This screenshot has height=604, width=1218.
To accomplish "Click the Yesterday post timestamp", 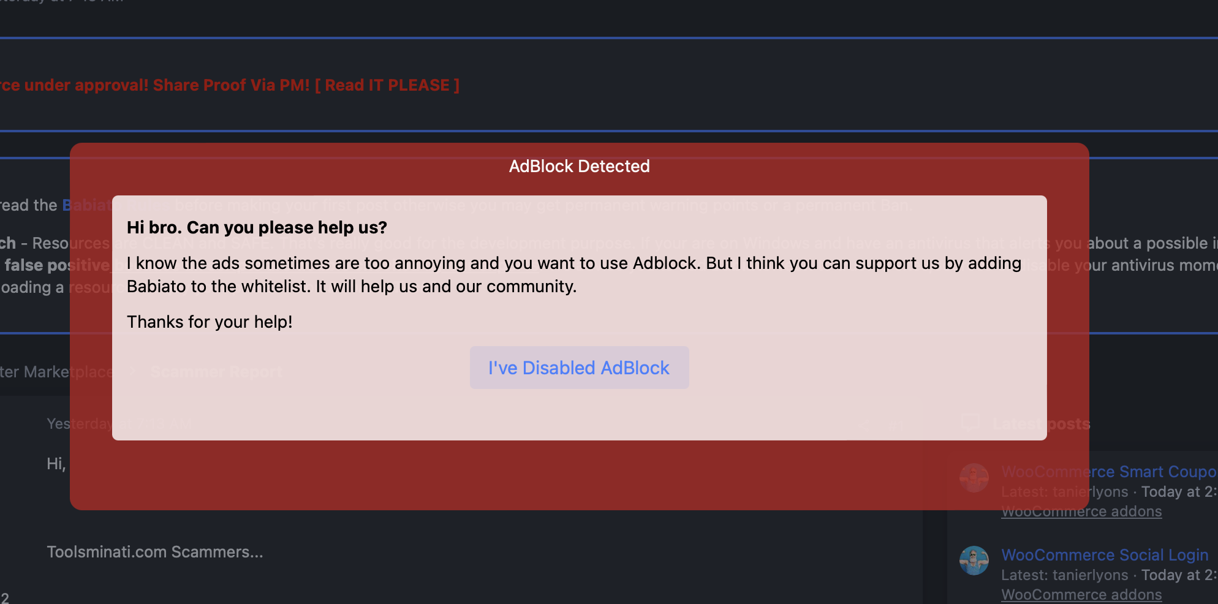I will coord(119,424).
